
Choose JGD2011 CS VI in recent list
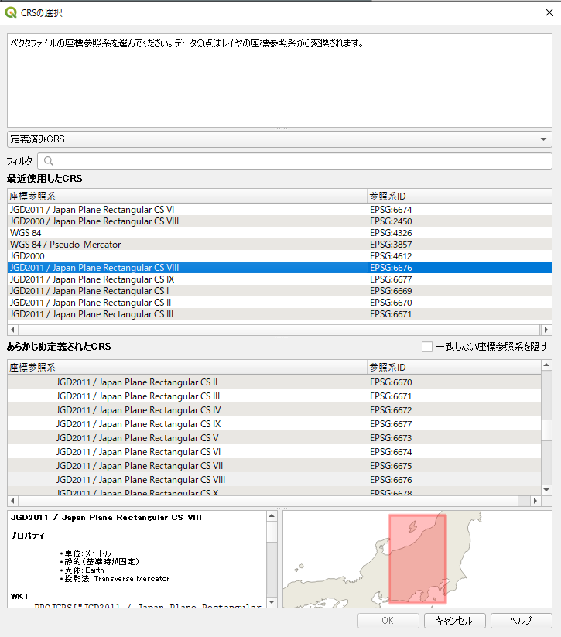[x=91, y=210]
